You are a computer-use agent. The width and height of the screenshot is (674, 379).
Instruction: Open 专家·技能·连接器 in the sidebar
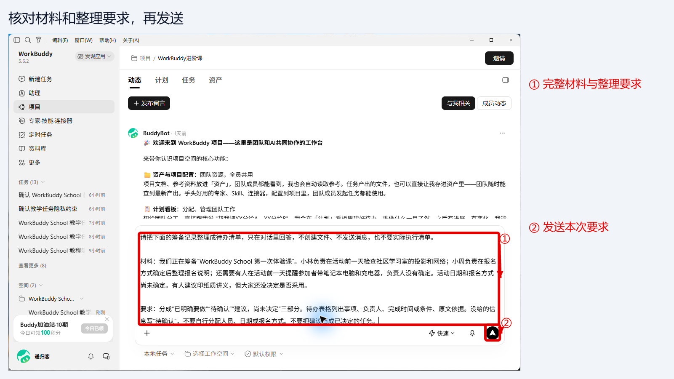[64, 121]
